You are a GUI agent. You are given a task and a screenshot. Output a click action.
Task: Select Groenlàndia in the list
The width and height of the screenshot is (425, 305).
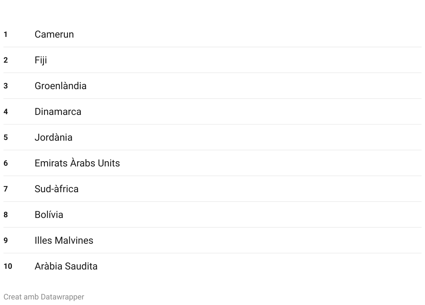(61, 86)
